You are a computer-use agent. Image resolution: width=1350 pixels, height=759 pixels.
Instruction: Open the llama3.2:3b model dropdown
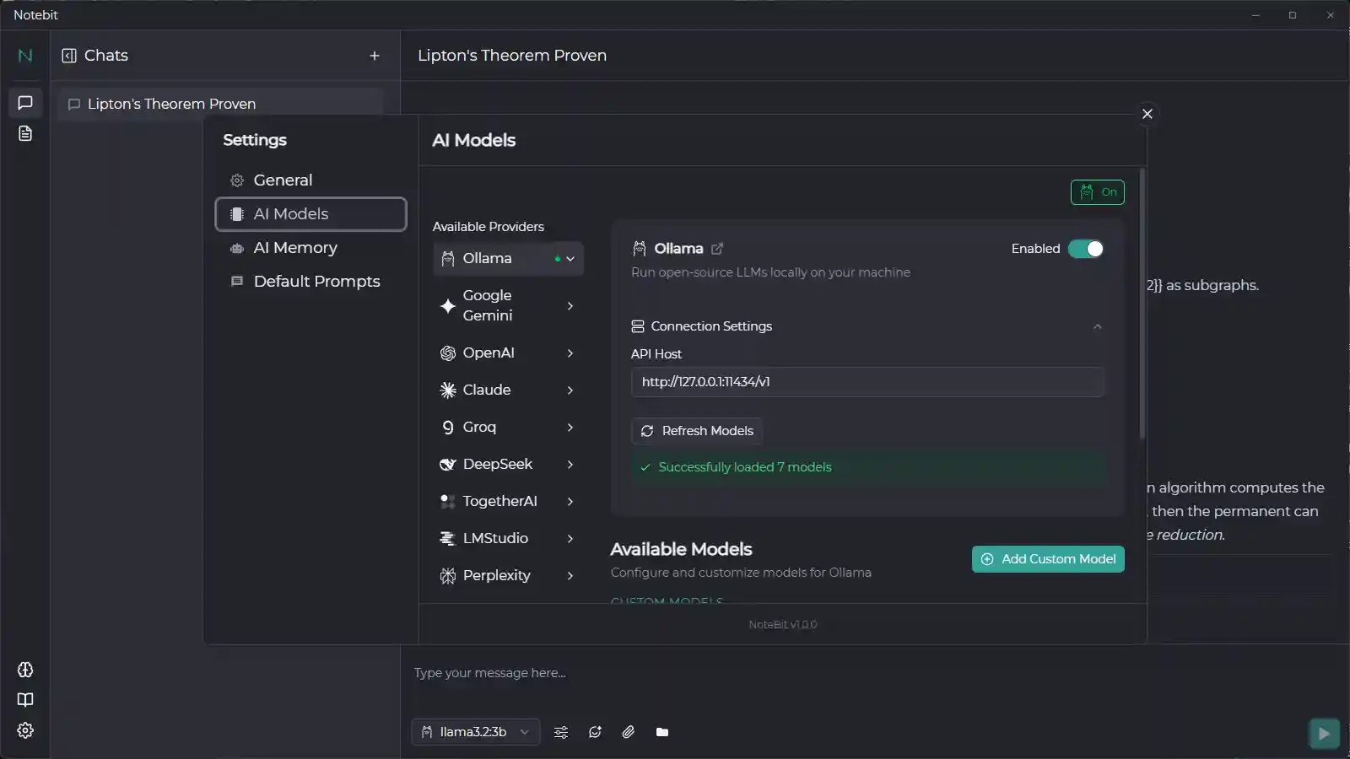pos(475,731)
